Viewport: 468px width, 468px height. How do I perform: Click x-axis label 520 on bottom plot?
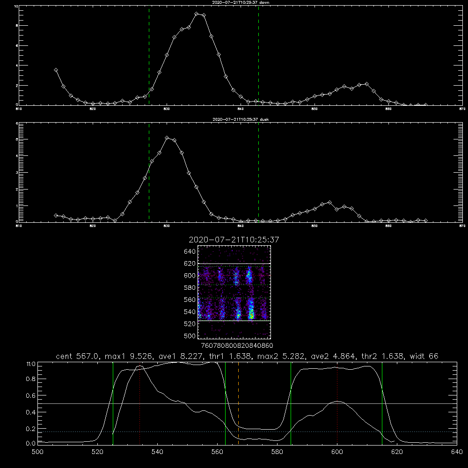(x=97, y=452)
